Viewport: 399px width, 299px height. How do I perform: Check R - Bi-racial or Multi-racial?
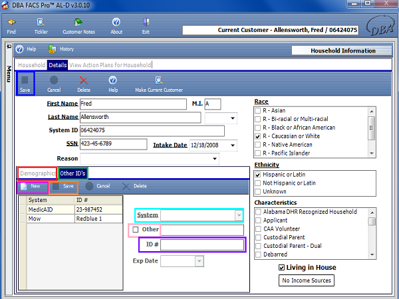(x=258, y=119)
